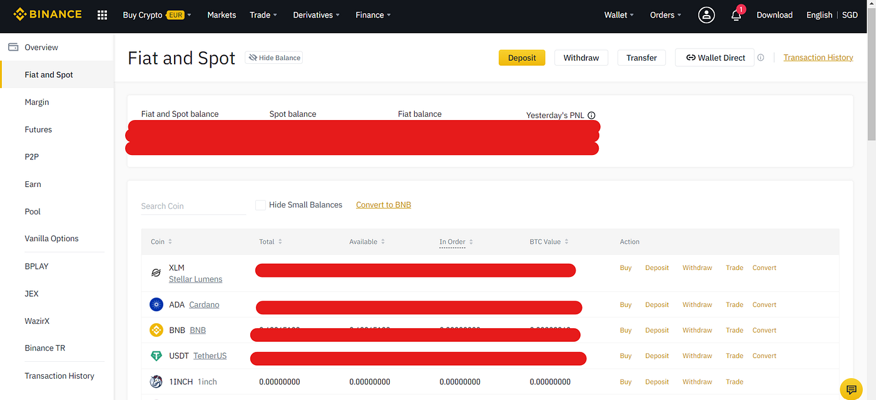The image size is (876, 400).
Task: Open the chat support bubble
Action: (851, 389)
